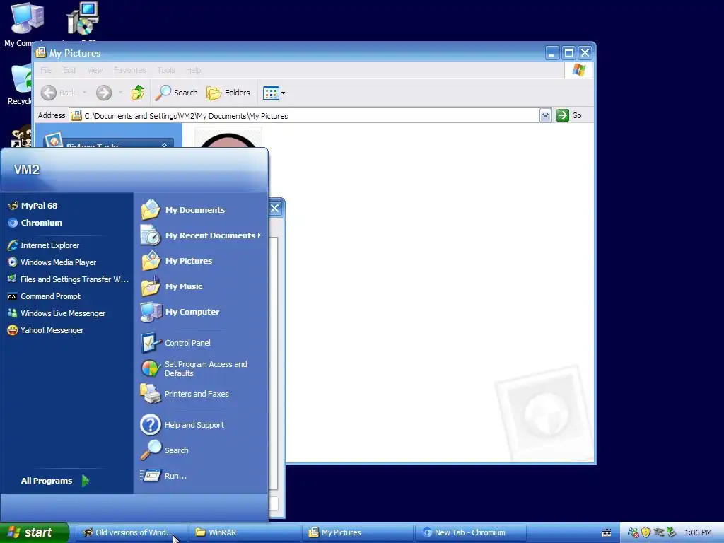724x543 pixels.
Task: Open Control Panel from Start menu
Action: 176,343
